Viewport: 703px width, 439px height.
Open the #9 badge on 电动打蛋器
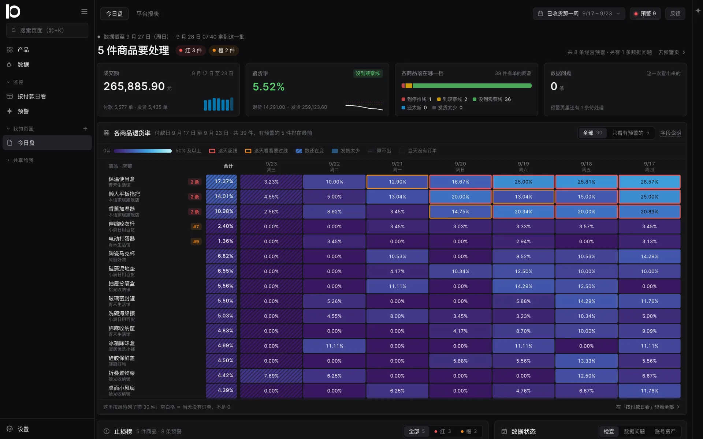pos(196,241)
